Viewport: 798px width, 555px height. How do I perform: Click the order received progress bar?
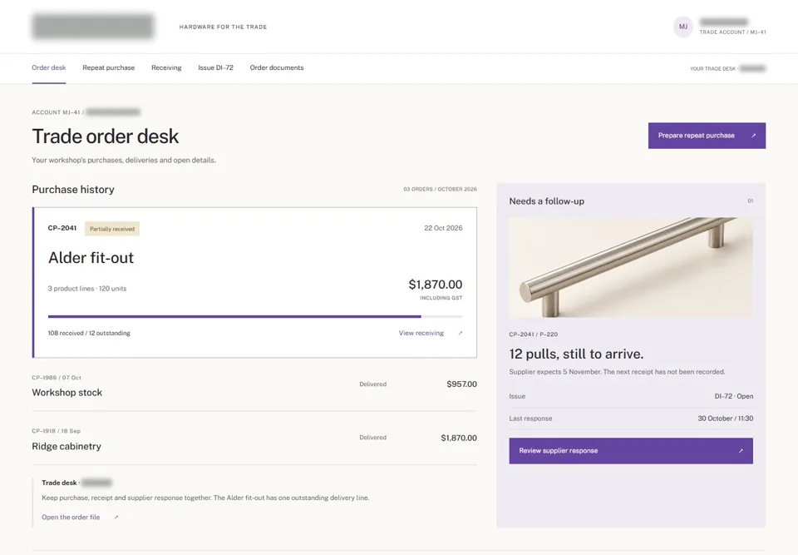point(255,316)
